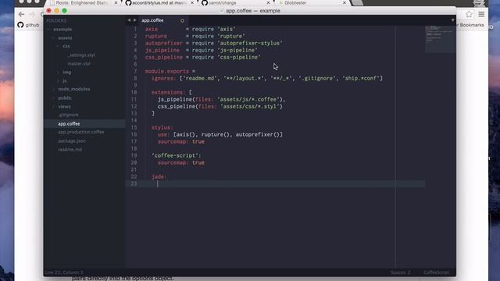The image size is (500, 281).
Task: Click the module.exports line in code
Action: click(x=170, y=71)
